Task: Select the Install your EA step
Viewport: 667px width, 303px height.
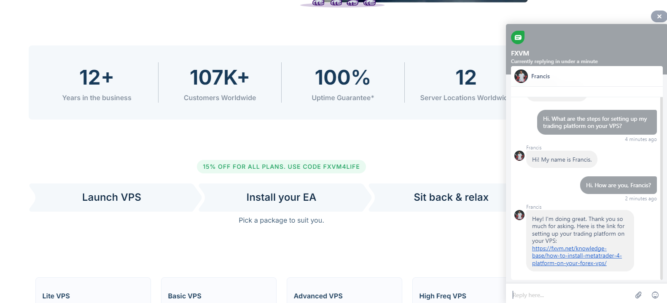Action: [281, 197]
